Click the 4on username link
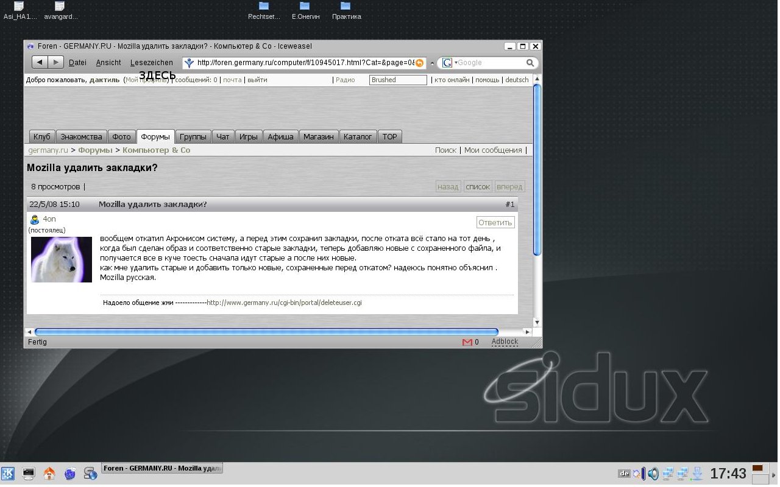 pyautogui.click(x=49, y=219)
